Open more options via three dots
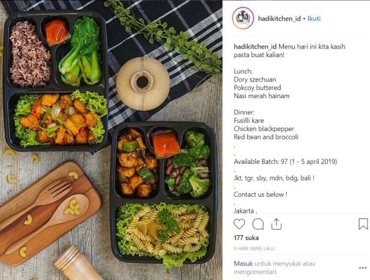This screenshot has width=370, height=280. tap(362, 268)
